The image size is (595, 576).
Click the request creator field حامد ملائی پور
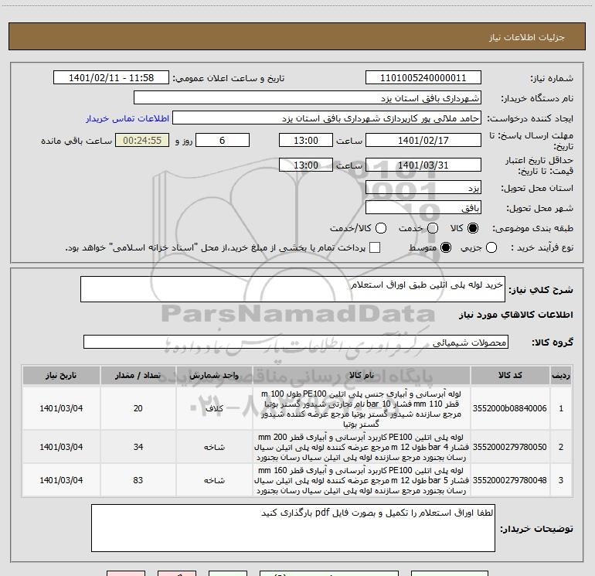coord(327,118)
